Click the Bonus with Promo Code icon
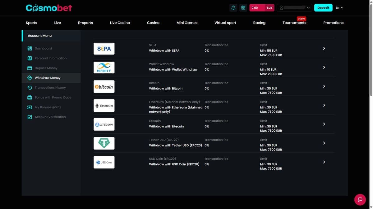Viewport: 373px width, 209px height. pos(30,98)
